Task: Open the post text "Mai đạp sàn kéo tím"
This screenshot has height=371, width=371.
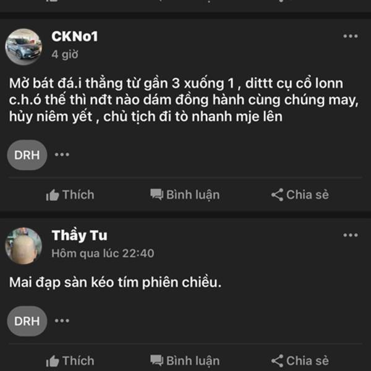Action: [115, 282]
